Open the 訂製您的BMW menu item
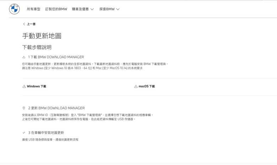Image resolution: width=277 pixels, height=165 pixels. pos(56,9)
